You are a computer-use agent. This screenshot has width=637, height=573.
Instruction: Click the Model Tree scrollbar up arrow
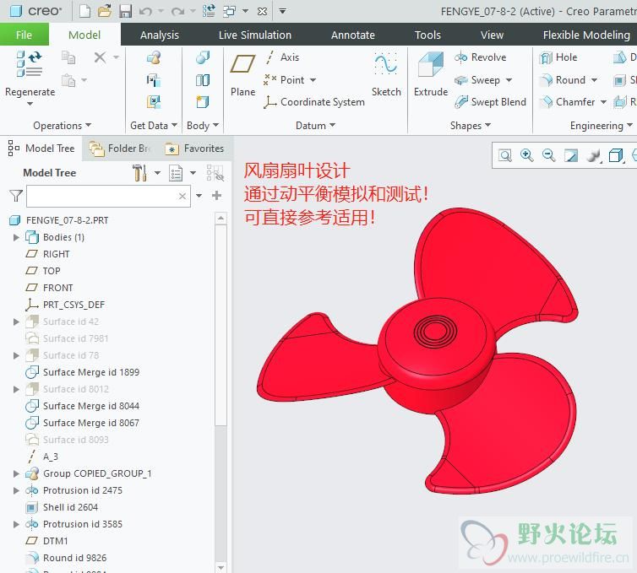[x=220, y=219]
